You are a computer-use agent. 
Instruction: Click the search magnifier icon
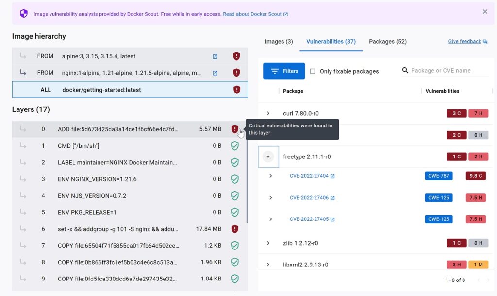[x=405, y=71]
